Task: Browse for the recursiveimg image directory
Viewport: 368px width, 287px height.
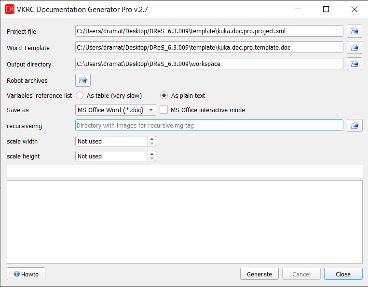Action: pos(354,126)
